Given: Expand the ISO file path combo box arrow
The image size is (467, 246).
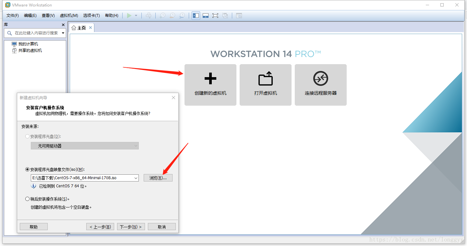Looking at the screenshot, I should pyautogui.click(x=136, y=178).
